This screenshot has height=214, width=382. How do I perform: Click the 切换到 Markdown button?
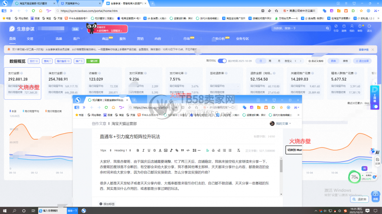coord(294,150)
